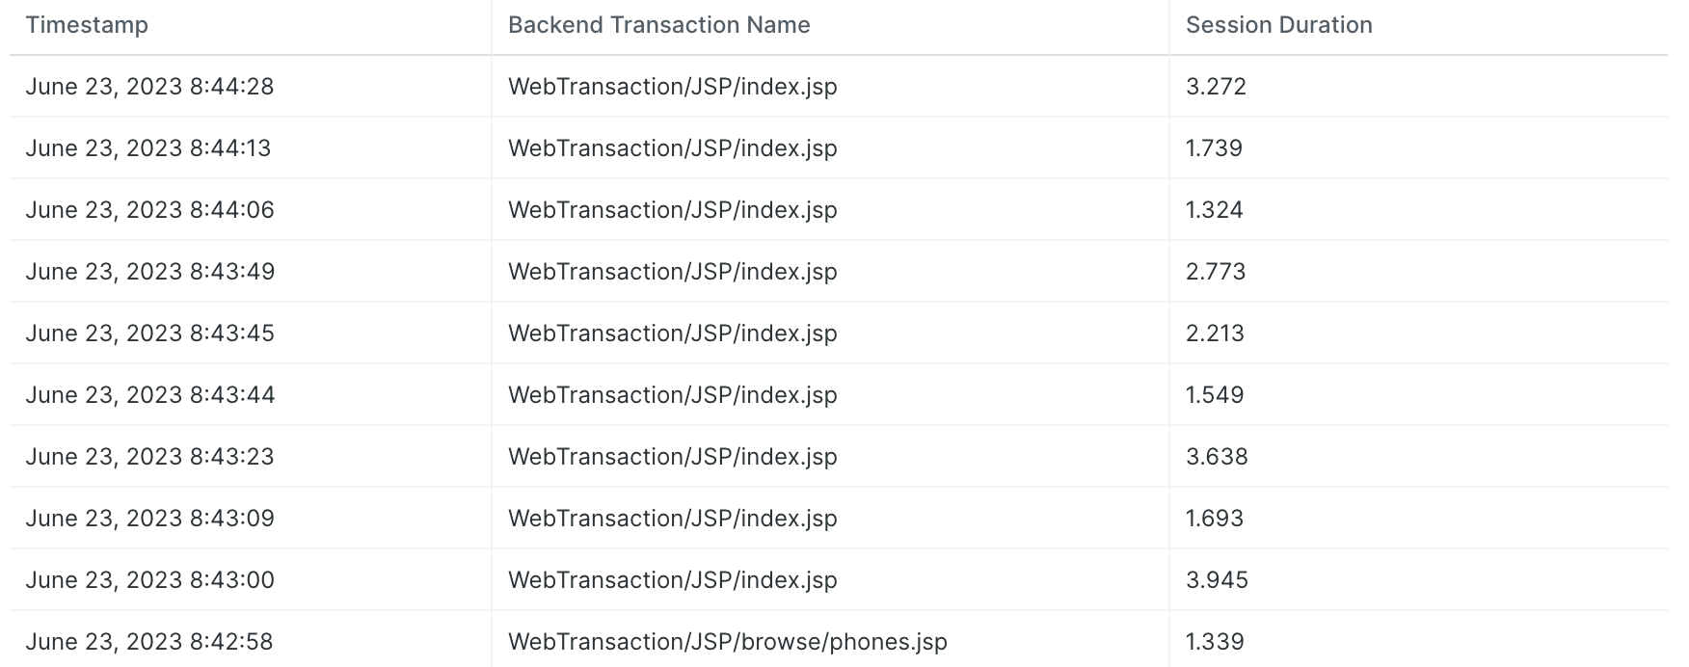
Task: Select session duration 1.739
Action: 1214,148
